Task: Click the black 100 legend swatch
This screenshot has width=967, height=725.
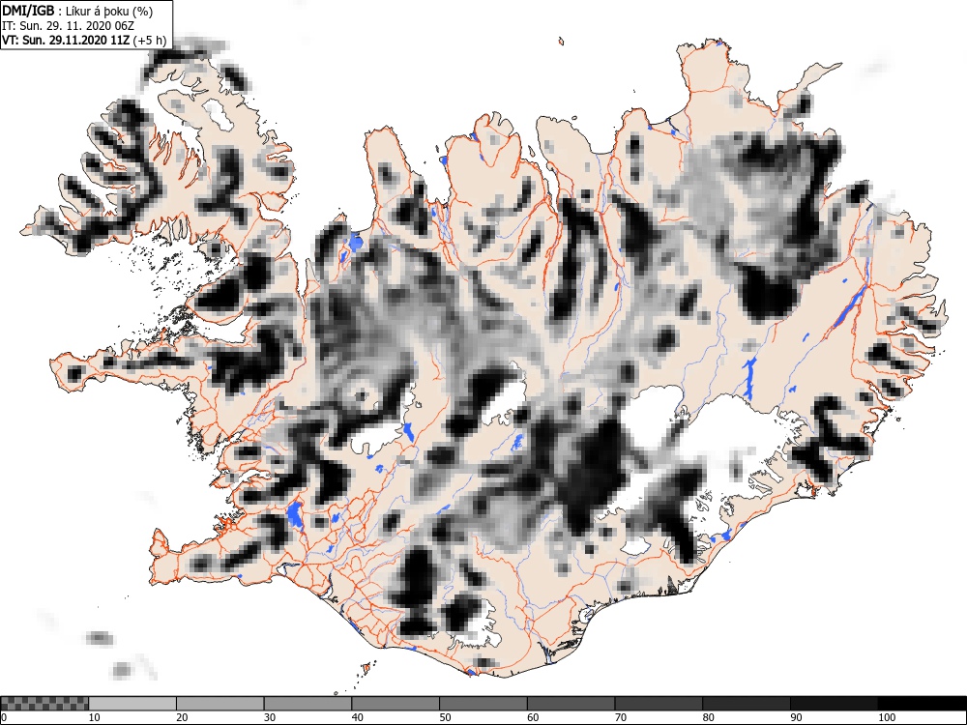Action: pyautogui.click(x=922, y=704)
